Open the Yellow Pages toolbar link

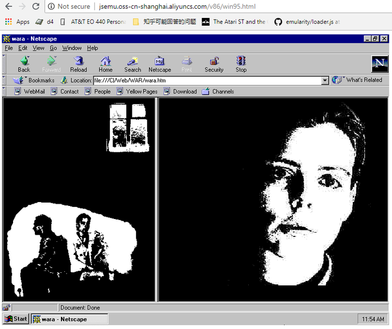pyautogui.click(x=137, y=92)
